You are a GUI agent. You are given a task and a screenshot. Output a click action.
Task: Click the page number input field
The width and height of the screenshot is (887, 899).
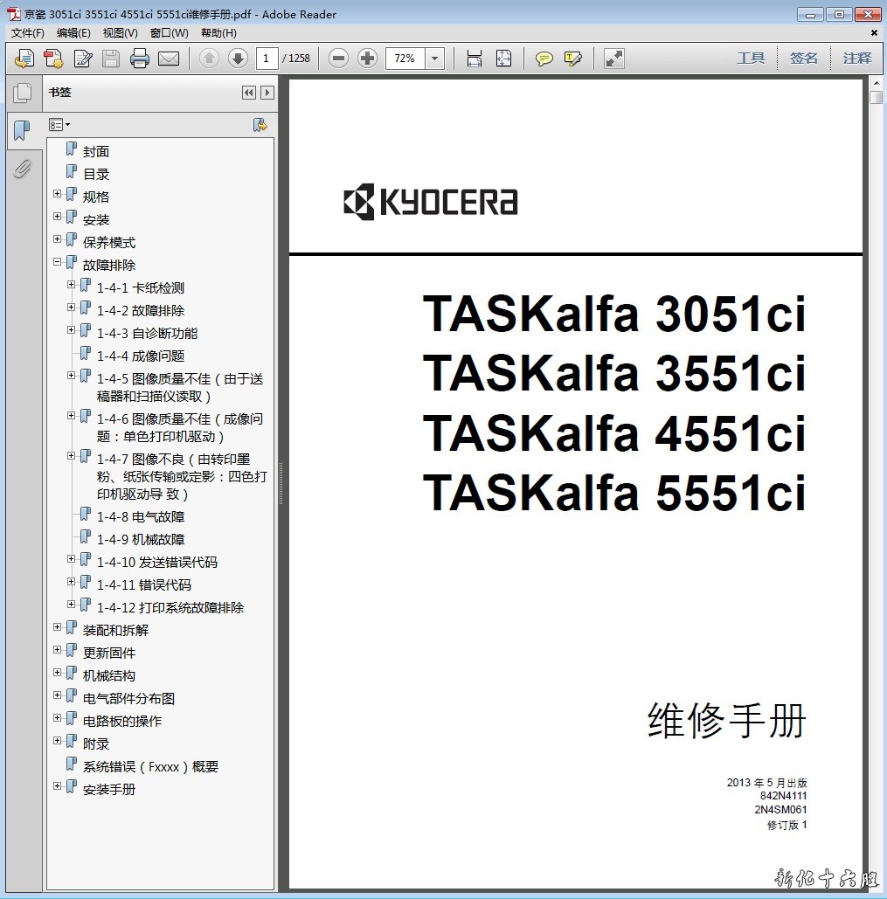coord(267,59)
